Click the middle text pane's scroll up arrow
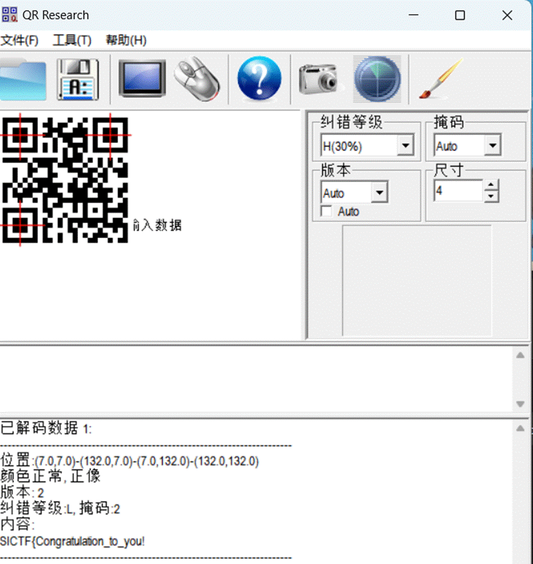The height and width of the screenshot is (564, 533). (520, 355)
